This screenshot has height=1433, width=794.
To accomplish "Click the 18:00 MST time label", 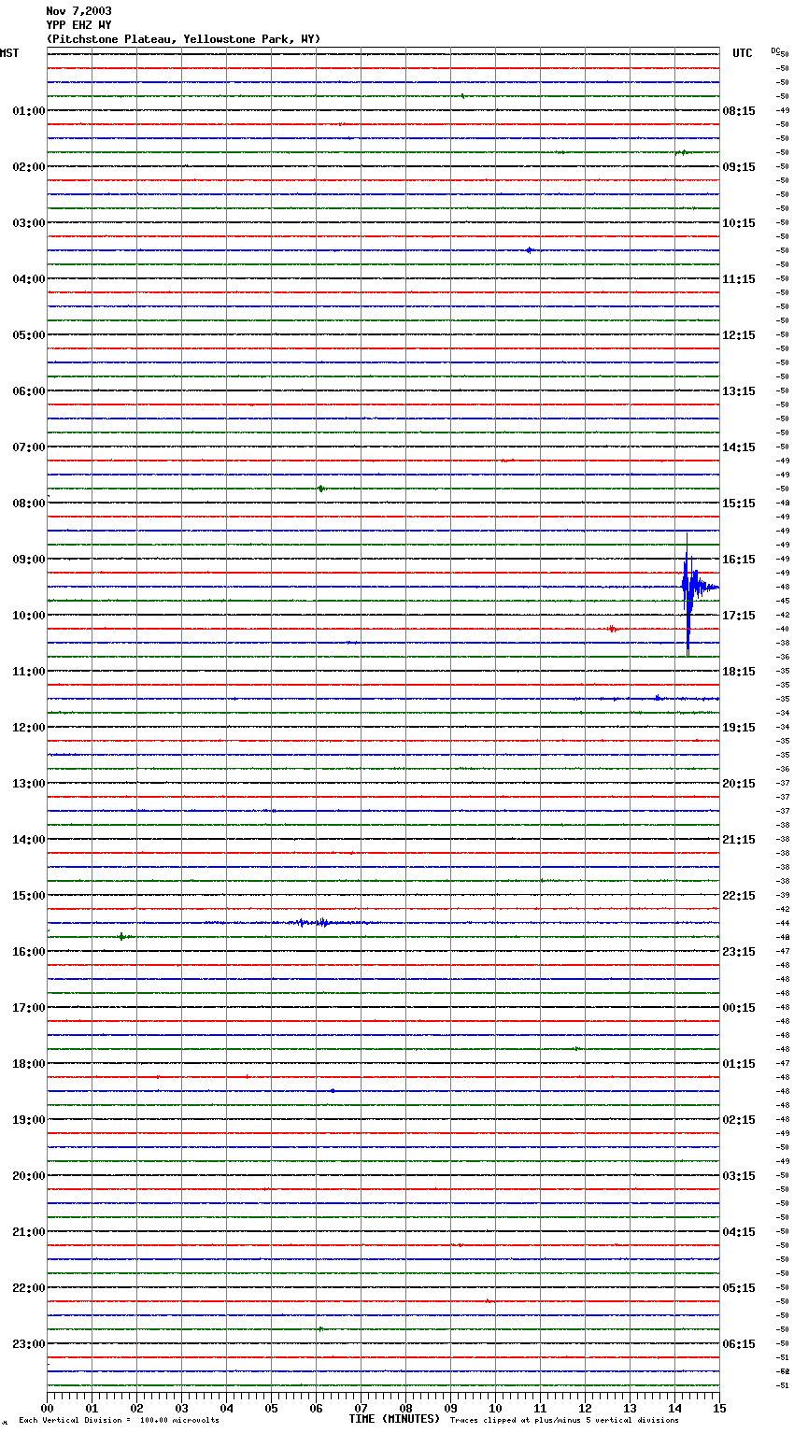I will pyautogui.click(x=29, y=1064).
